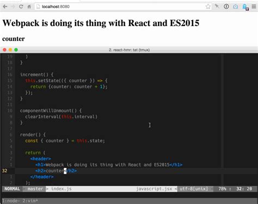Go back with the browser back arrow
This screenshot has height=204, width=258.
click(x=5, y=7)
